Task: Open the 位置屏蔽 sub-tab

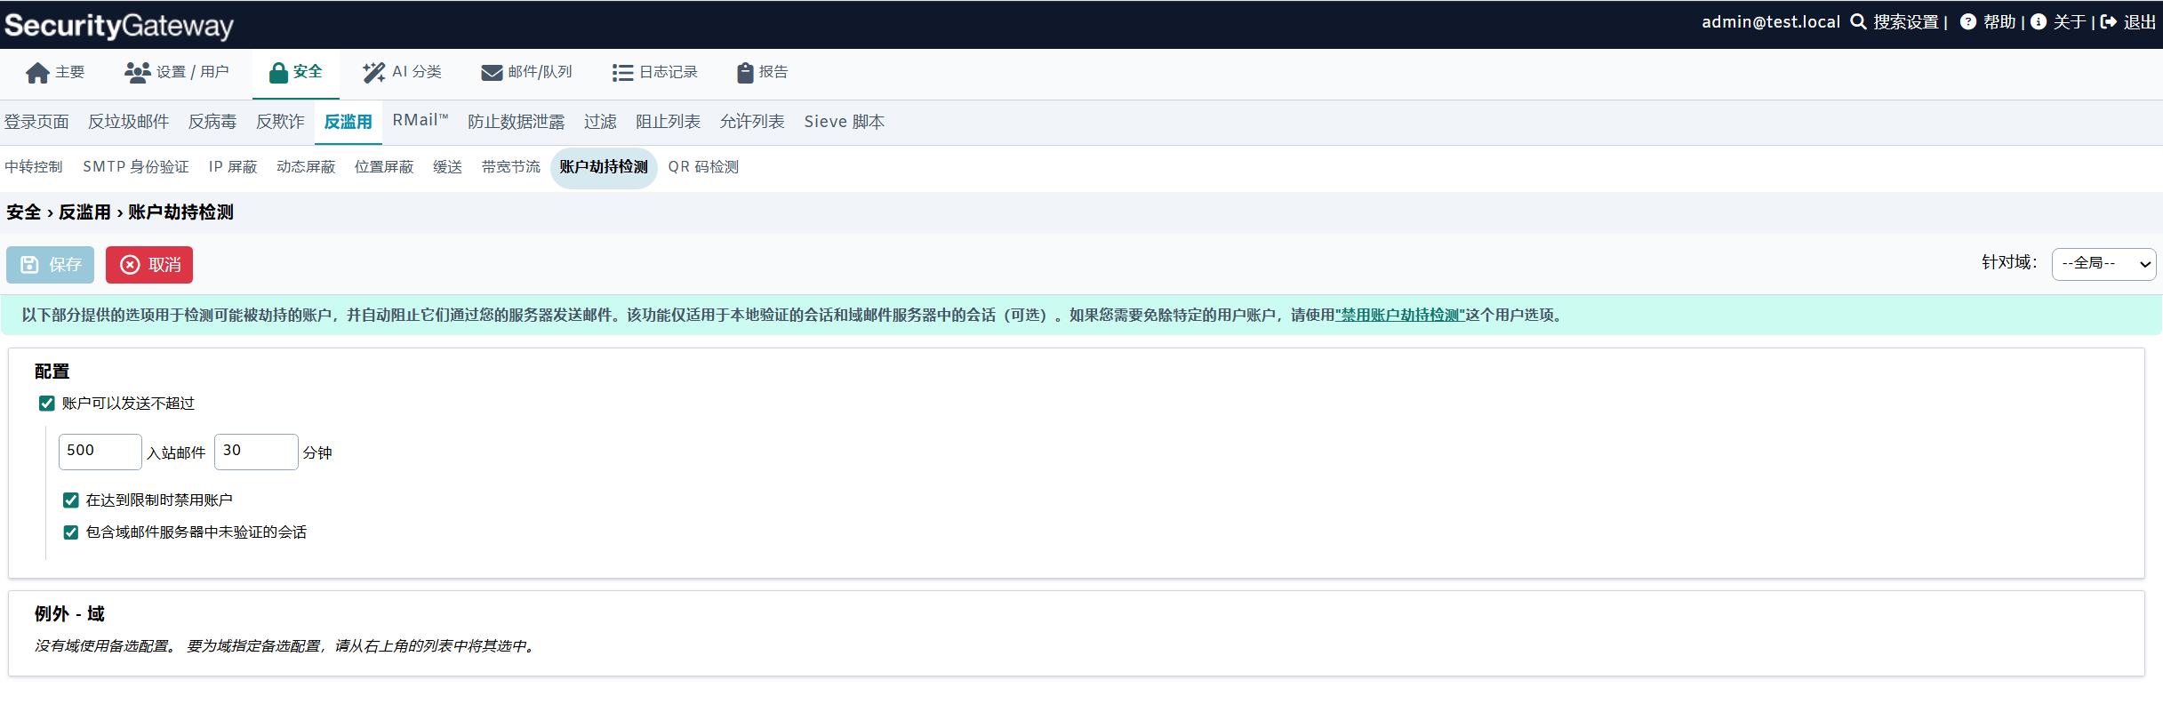Action: 384,167
